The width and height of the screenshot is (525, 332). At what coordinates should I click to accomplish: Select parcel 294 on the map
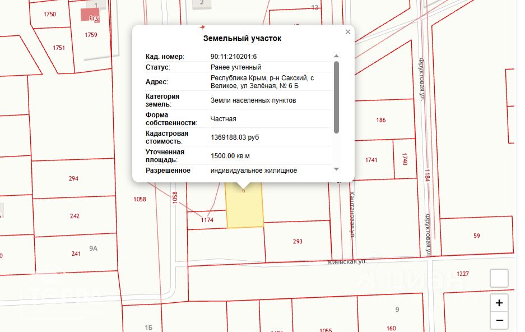73,178
